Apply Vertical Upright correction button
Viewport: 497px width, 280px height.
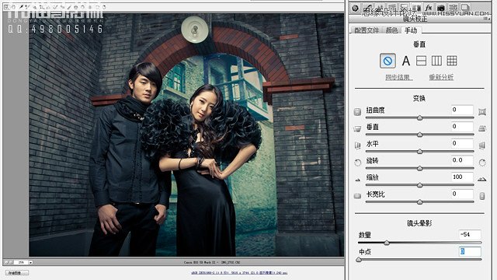pyautogui.click(x=436, y=61)
